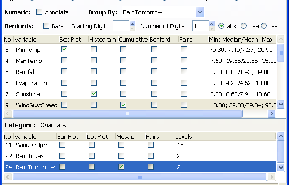Enable Benford for Rainfall
The image size is (289, 185).
(154, 72)
